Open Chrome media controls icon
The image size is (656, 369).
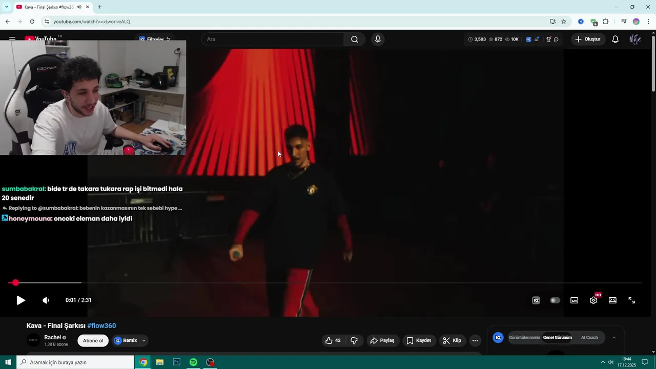624,22
